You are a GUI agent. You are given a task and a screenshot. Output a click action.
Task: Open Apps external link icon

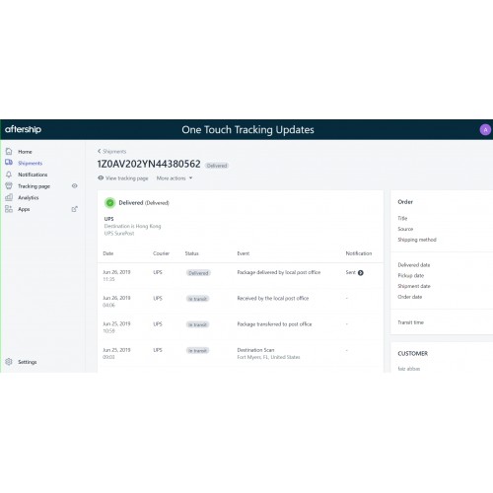pos(75,209)
